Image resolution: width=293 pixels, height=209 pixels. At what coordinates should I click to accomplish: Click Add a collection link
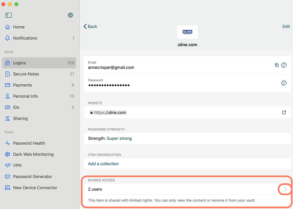pyautogui.click(x=103, y=163)
